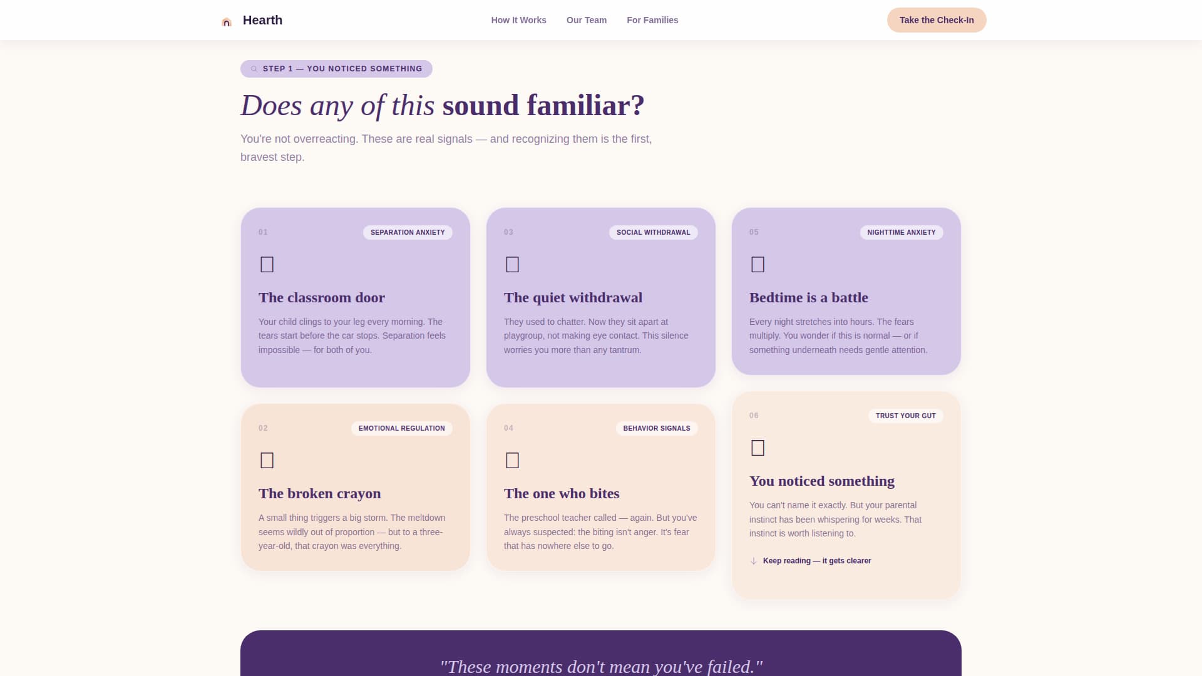Screen dimensions: 1202x676
Task: Click card number 06
Action: pyautogui.click(x=754, y=416)
